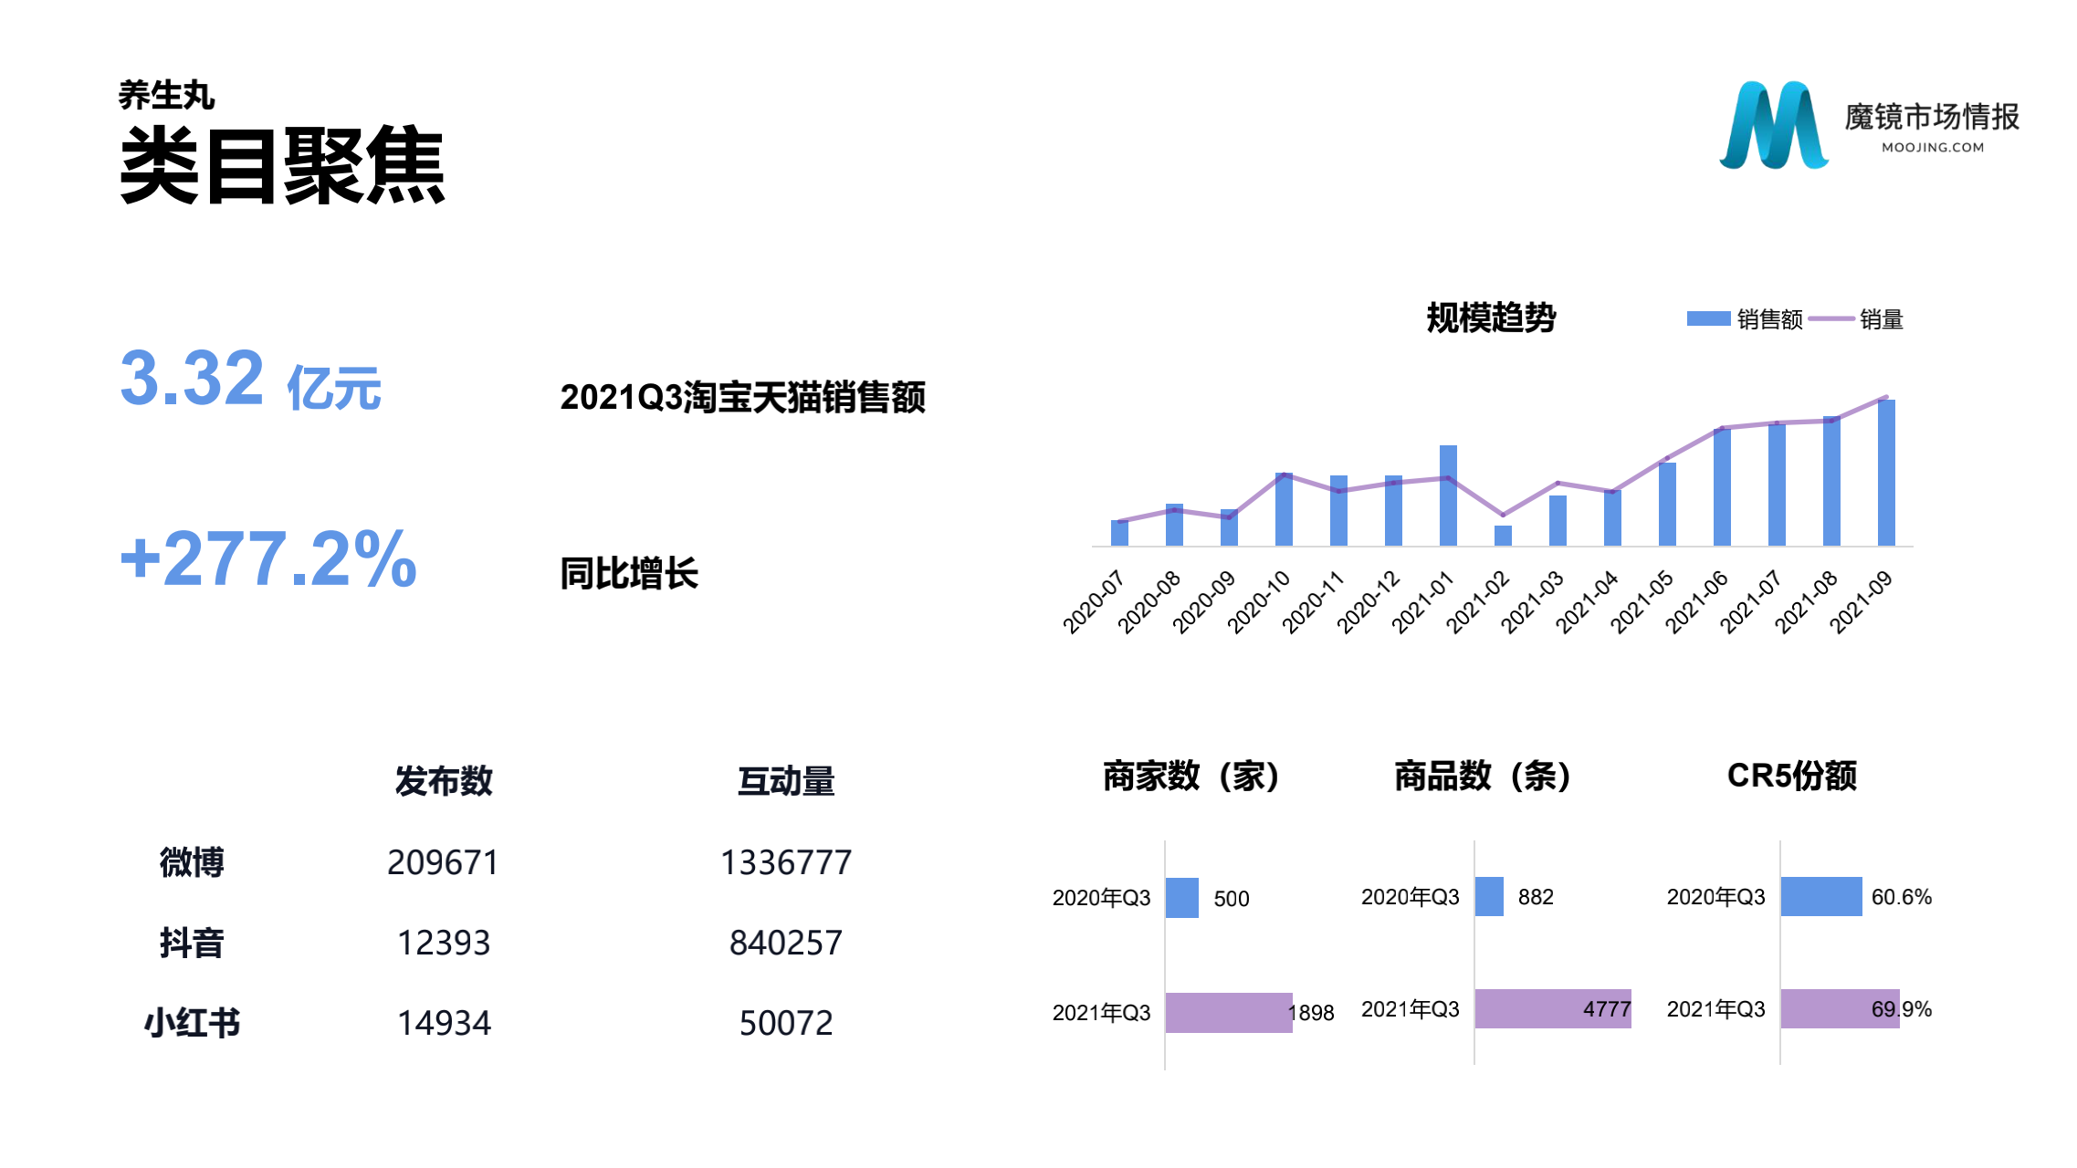
Task: Click the 3.32 亿元 sales figure
Action: coord(250,380)
